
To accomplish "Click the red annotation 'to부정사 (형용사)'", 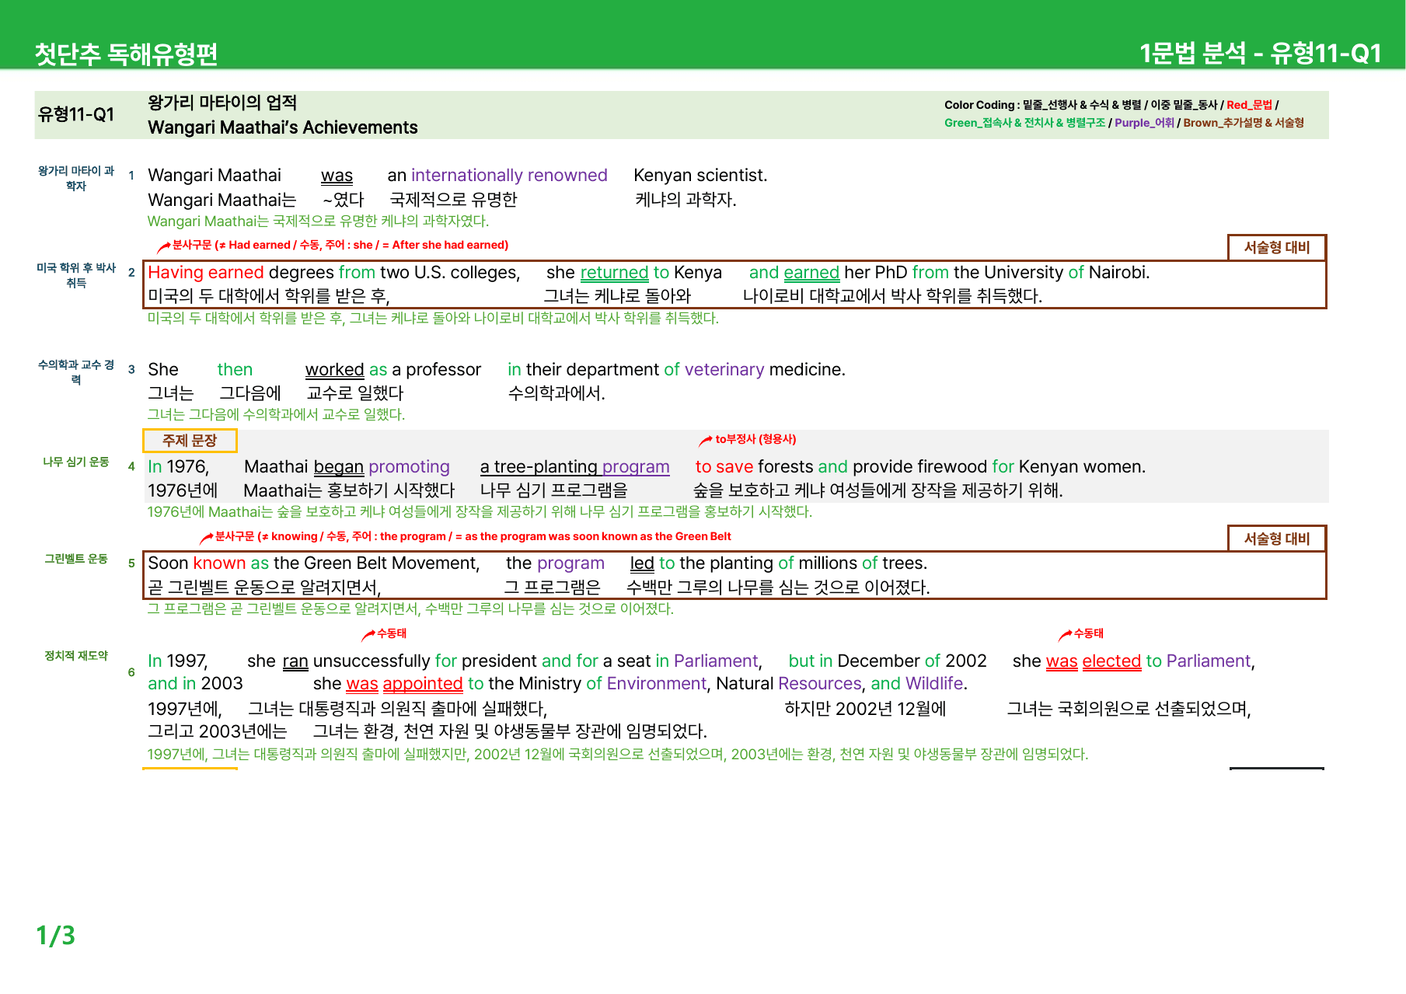I will (x=755, y=439).
